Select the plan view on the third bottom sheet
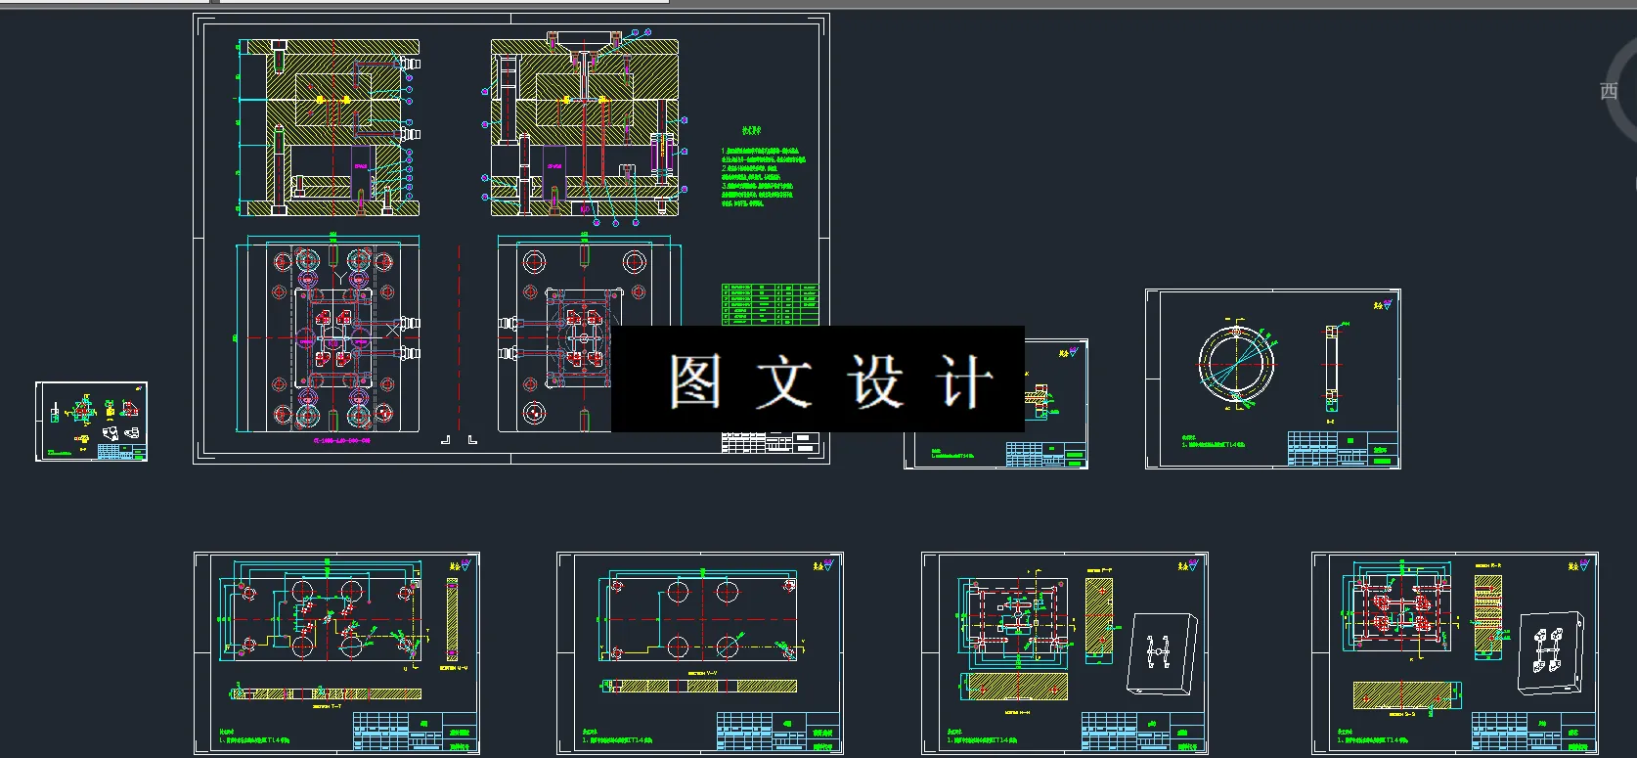The image size is (1637, 758). click(x=1017, y=614)
